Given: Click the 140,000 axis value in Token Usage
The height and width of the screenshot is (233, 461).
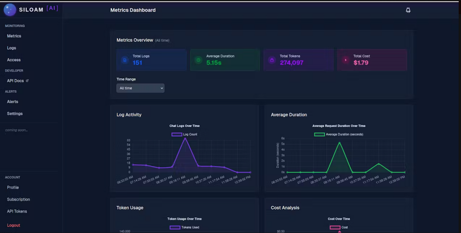Looking at the screenshot, I should point(125,231).
